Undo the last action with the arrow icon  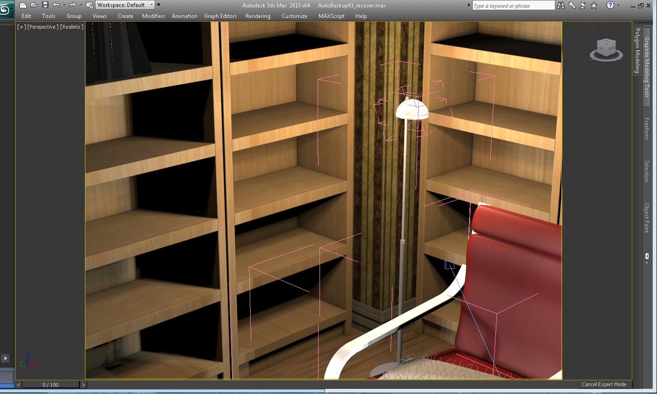[56, 5]
